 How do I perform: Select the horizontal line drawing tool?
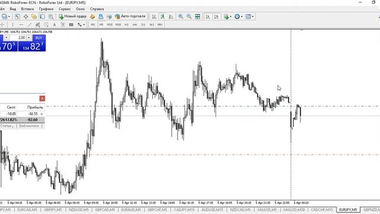pos(21,24)
